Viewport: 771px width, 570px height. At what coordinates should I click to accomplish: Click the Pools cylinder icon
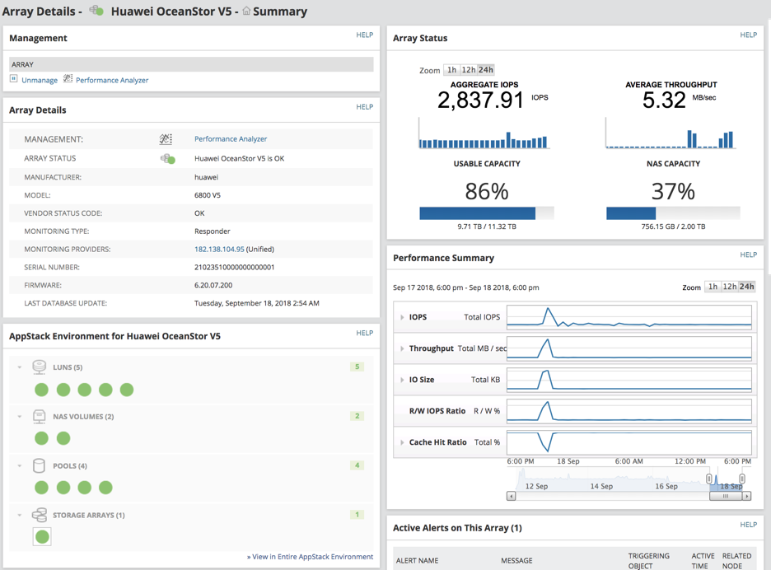click(40, 465)
